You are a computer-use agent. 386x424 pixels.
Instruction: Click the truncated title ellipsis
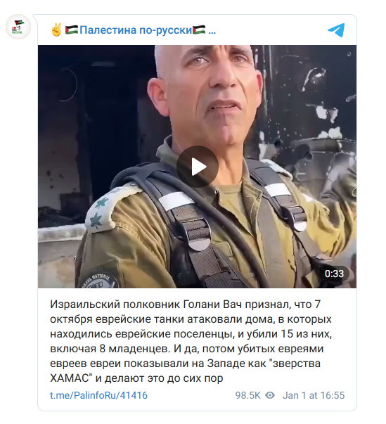tap(212, 33)
